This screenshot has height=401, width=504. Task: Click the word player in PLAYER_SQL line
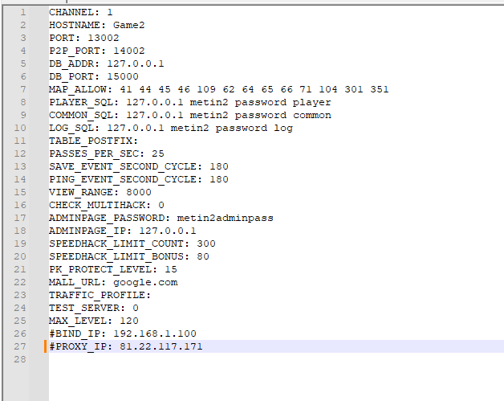(311, 102)
